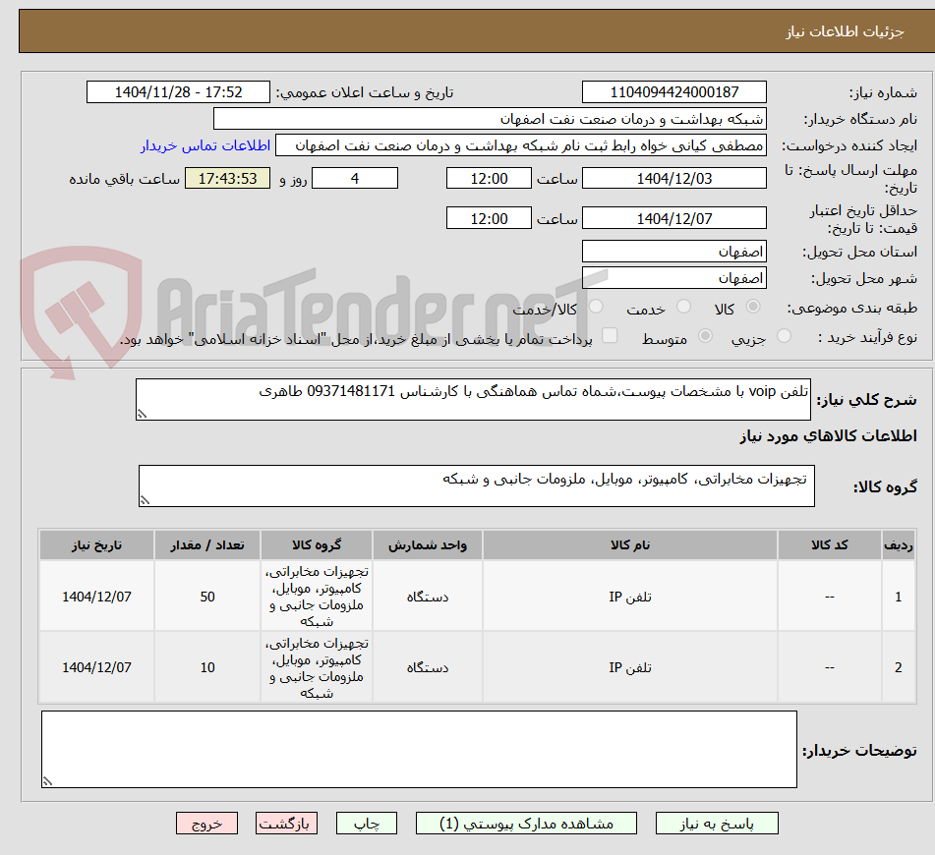Viewport: 935px width, 855px height.
Task: Click the response deadline date 1404/12/03
Action: pyautogui.click(x=674, y=178)
